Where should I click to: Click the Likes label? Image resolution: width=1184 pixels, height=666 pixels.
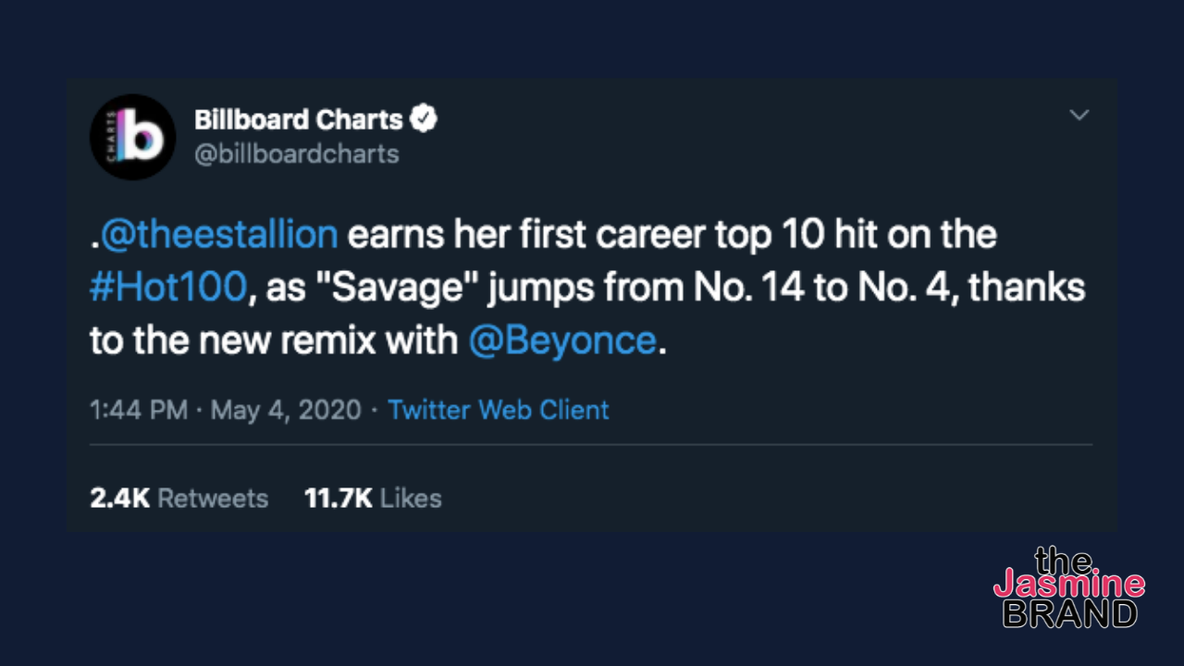[x=411, y=499]
